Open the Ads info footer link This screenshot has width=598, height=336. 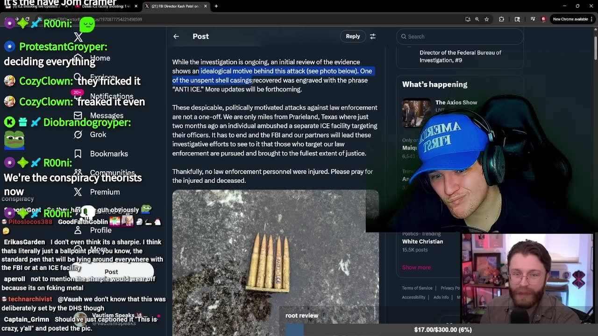(x=441, y=297)
